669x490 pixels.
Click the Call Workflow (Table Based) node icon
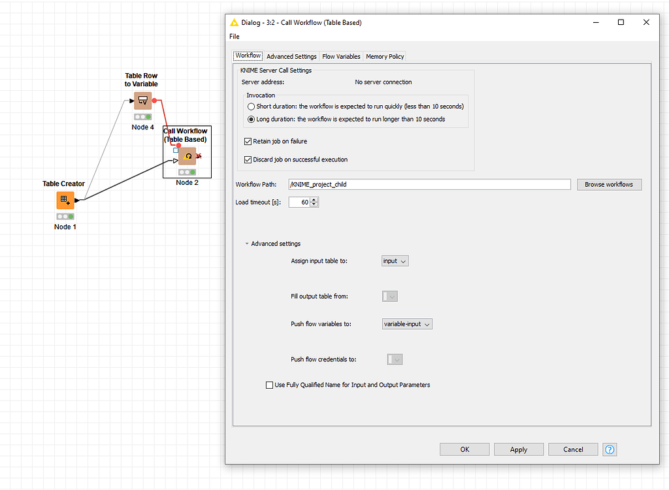pyautogui.click(x=188, y=156)
